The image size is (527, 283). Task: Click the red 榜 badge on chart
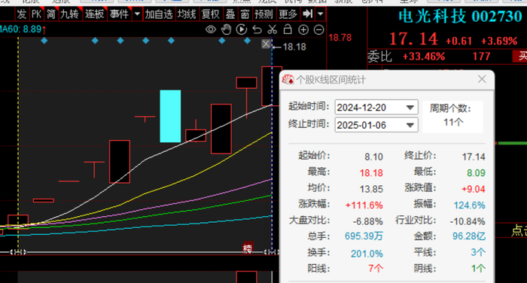(248, 248)
